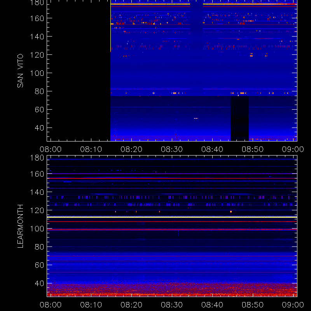Click the 08:00 time label under SAN VITO plot
The height and width of the screenshot is (311, 311).
[51, 149]
